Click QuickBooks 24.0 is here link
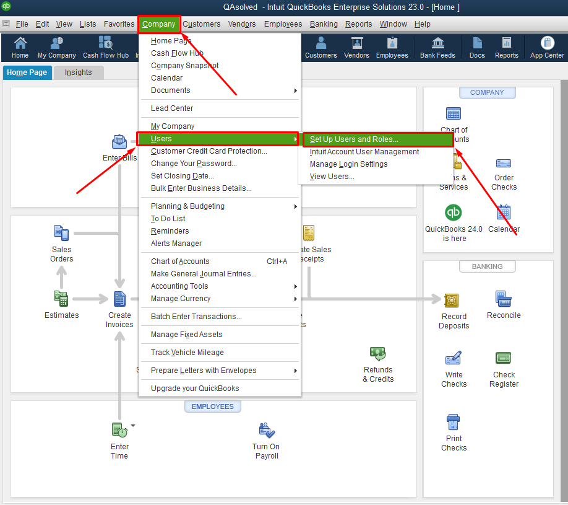The image size is (568, 505). [454, 223]
